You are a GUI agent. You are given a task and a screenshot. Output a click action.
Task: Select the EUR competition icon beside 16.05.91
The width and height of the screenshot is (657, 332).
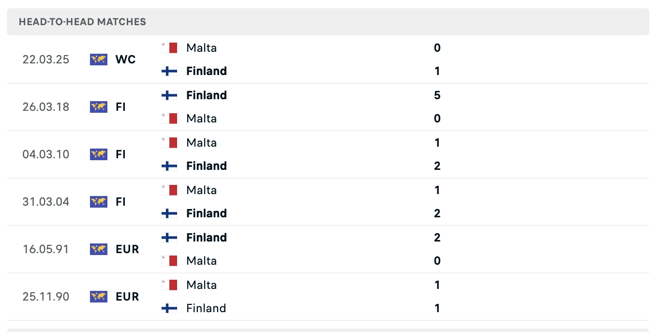(98, 249)
